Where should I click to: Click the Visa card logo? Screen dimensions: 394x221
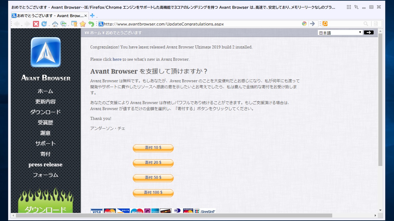[x=97, y=211]
